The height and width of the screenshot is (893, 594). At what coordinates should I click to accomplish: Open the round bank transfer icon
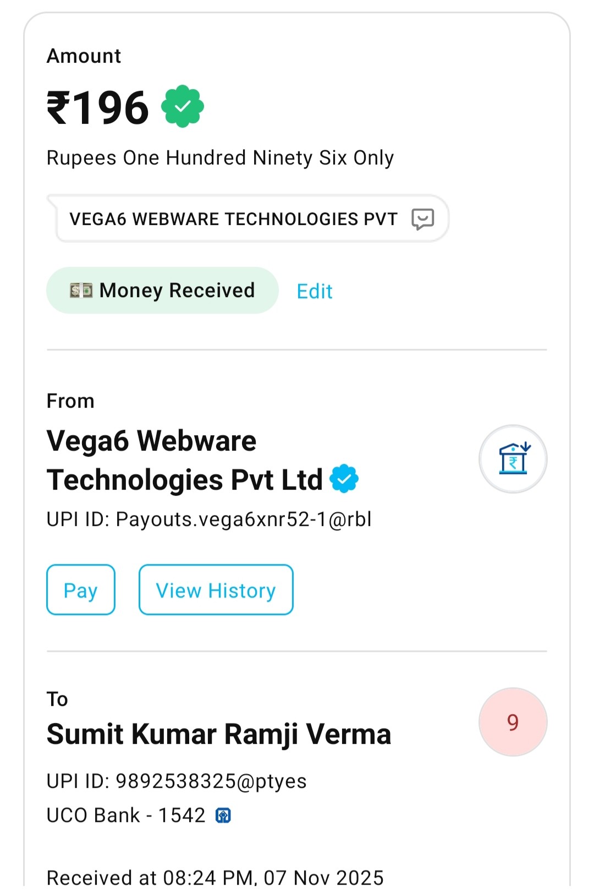(x=513, y=459)
